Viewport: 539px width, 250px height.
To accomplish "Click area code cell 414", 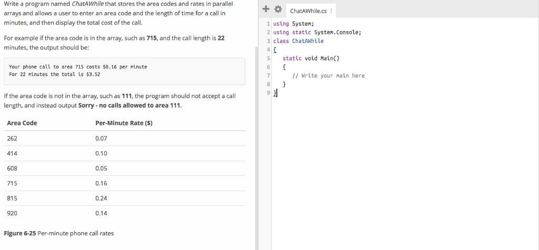I will pyautogui.click(x=12, y=154).
